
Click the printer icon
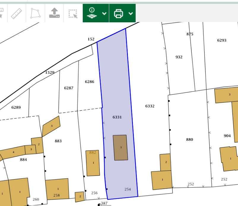pyautogui.click(x=118, y=14)
